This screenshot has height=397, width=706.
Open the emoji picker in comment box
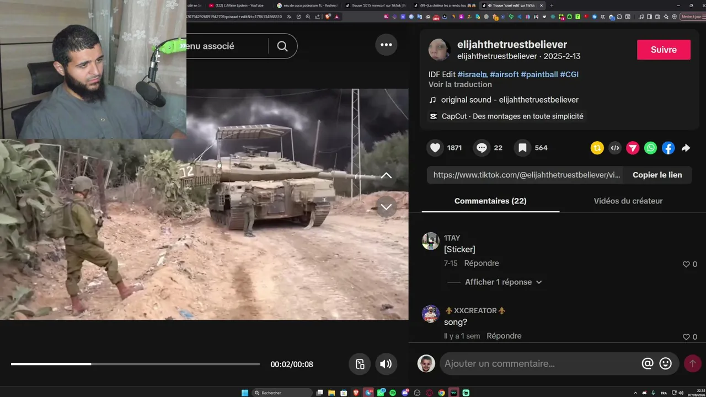click(x=666, y=363)
